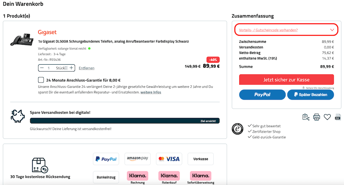This screenshot has width=344, height=185.
Task: Click the Gigaset telephone product thumbnail
Action: coord(22,40)
